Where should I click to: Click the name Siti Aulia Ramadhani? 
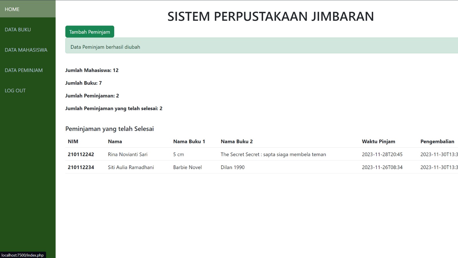[131, 167]
